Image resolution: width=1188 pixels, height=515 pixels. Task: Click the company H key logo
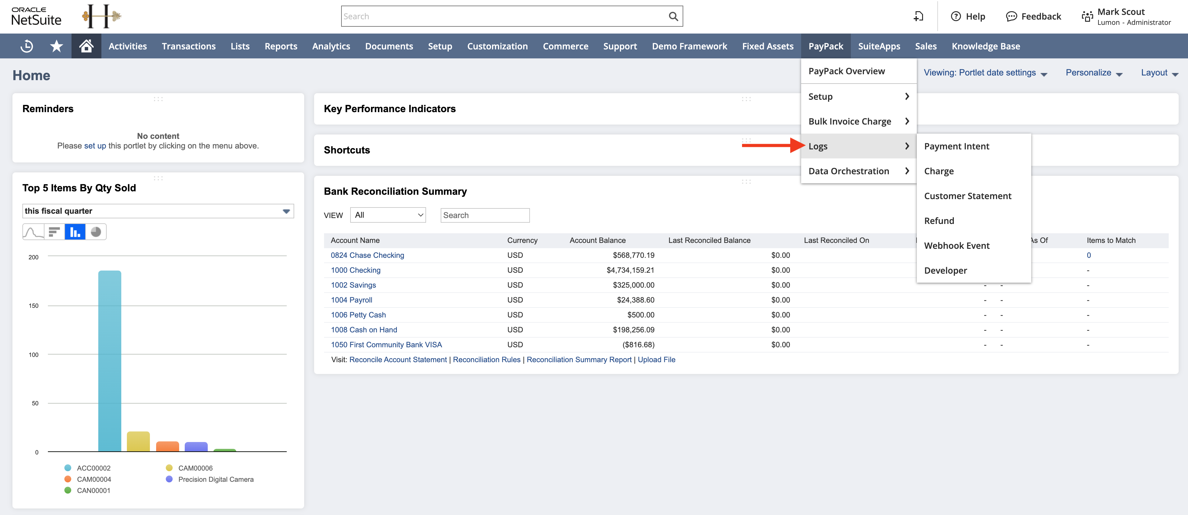[101, 16]
